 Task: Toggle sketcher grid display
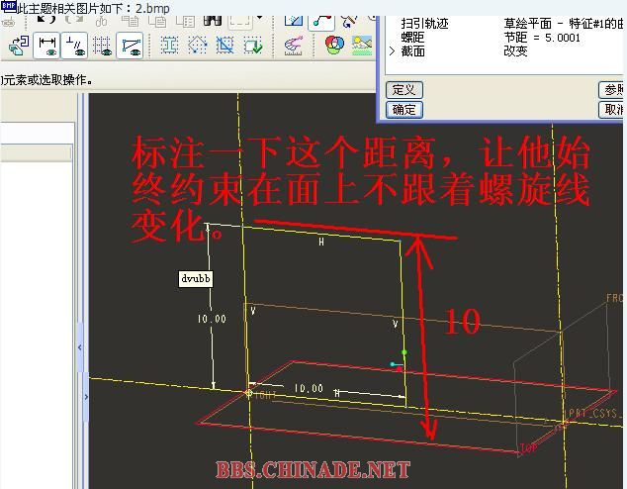pos(102,46)
